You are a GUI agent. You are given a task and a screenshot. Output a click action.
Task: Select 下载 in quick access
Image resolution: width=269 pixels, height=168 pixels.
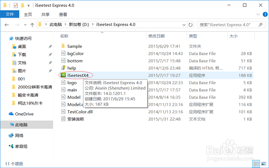pos(22,55)
